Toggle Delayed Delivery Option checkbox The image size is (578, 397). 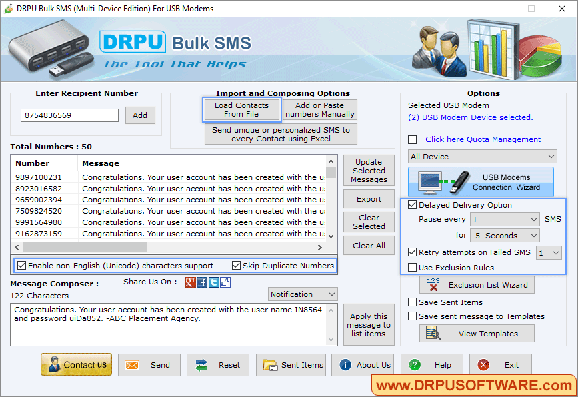(413, 205)
